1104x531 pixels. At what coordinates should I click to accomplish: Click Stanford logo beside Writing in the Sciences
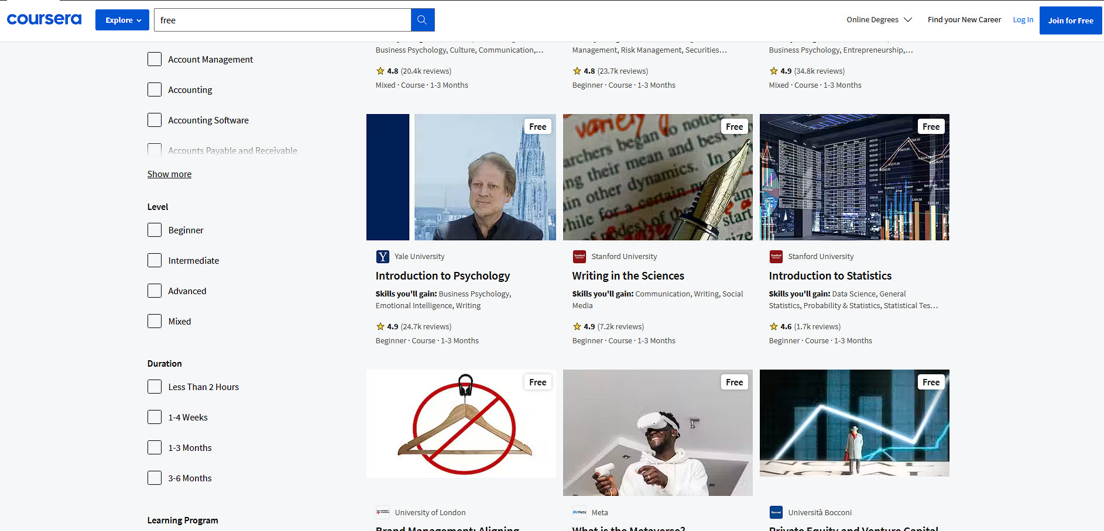[580, 257]
